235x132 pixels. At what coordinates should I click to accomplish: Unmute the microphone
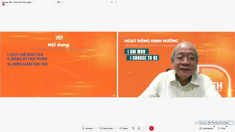[87, 128]
